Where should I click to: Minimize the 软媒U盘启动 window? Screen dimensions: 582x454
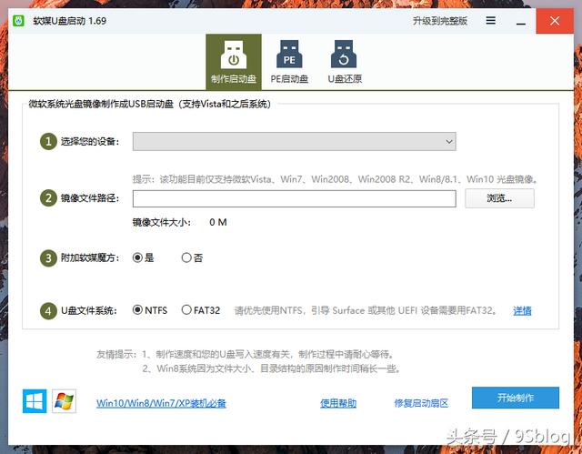coord(521,22)
